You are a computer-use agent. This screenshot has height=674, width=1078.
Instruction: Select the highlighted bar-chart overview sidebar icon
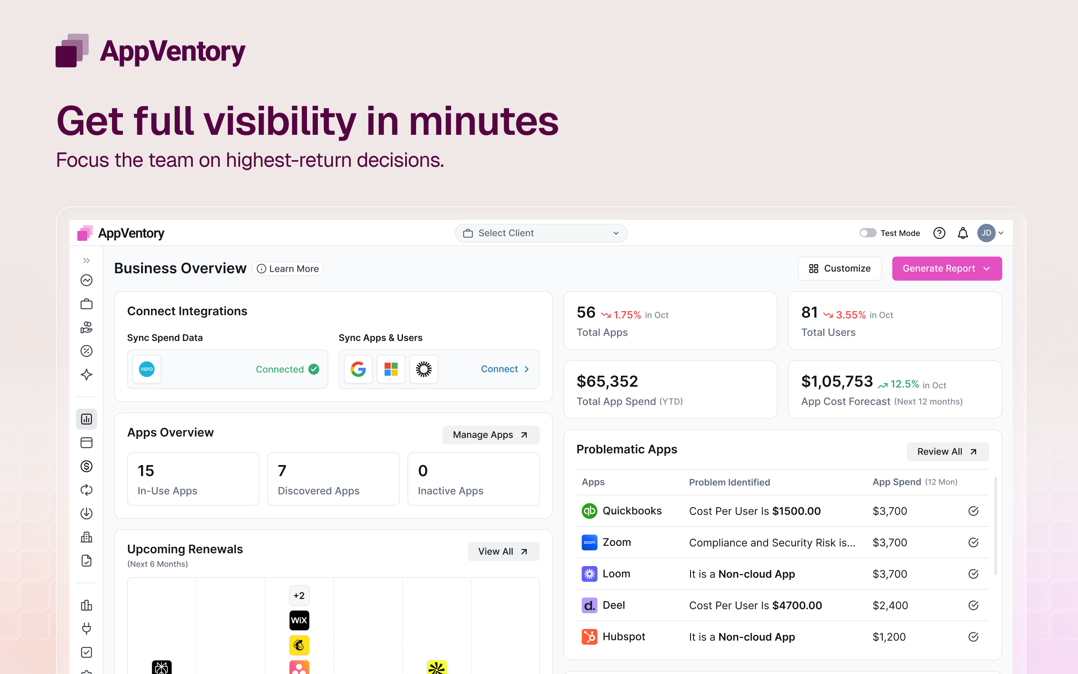86,419
